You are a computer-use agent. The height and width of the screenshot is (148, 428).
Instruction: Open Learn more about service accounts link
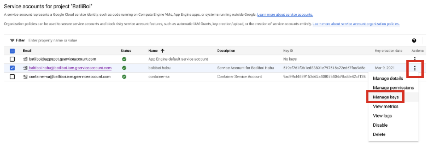click(285, 14)
